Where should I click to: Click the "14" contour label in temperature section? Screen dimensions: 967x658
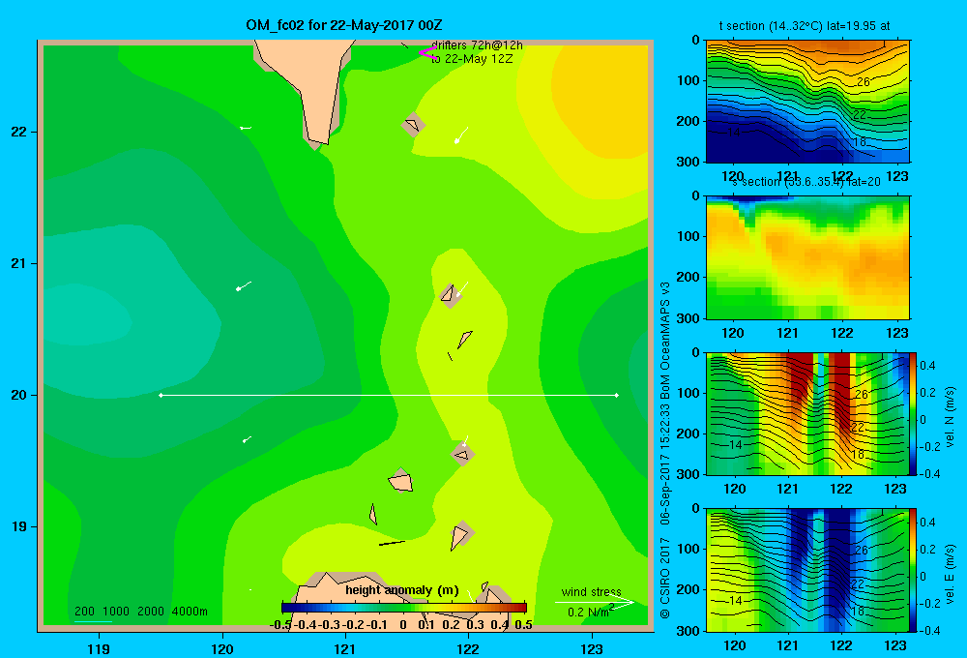[x=734, y=133]
